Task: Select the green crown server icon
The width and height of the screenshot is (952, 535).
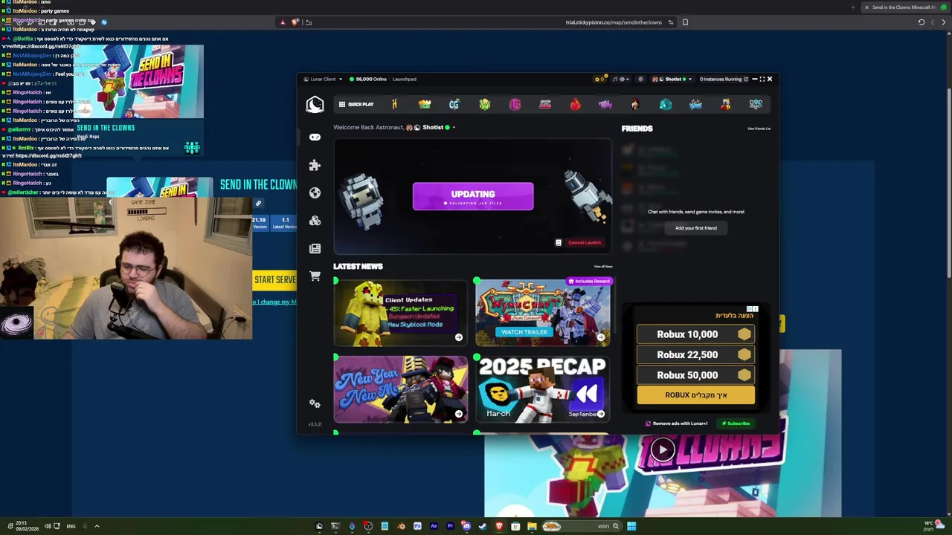Action: click(x=425, y=105)
